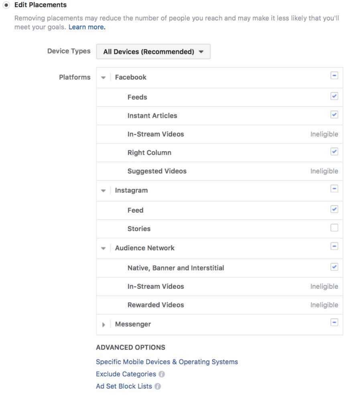Open Specific Mobile Devices & Operating Systems
This screenshot has height=397, width=345.
[x=167, y=362]
